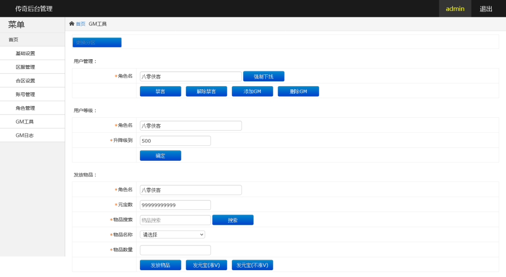Open the 物品名称 请选择 dropdown
The image size is (506, 277).
172,235
